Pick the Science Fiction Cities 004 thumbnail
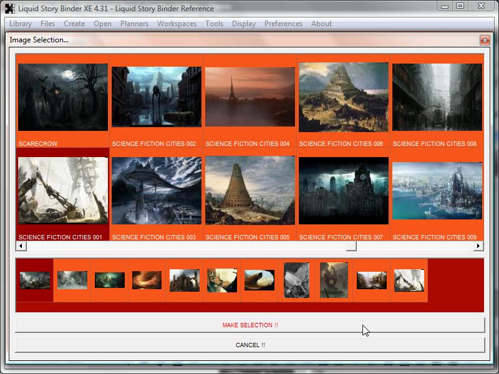This screenshot has height=374, width=499. (249, 97)
